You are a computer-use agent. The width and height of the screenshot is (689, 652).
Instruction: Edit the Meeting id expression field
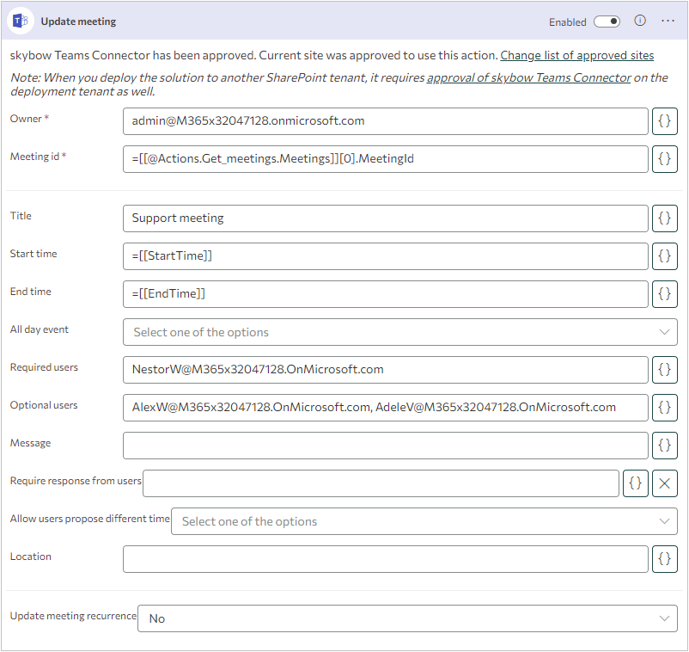coord(386,159)
